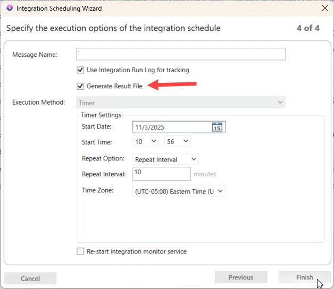The image size is (334, 289).
Task: Go back with the Previous button
Action: click(x=240, y=277)
